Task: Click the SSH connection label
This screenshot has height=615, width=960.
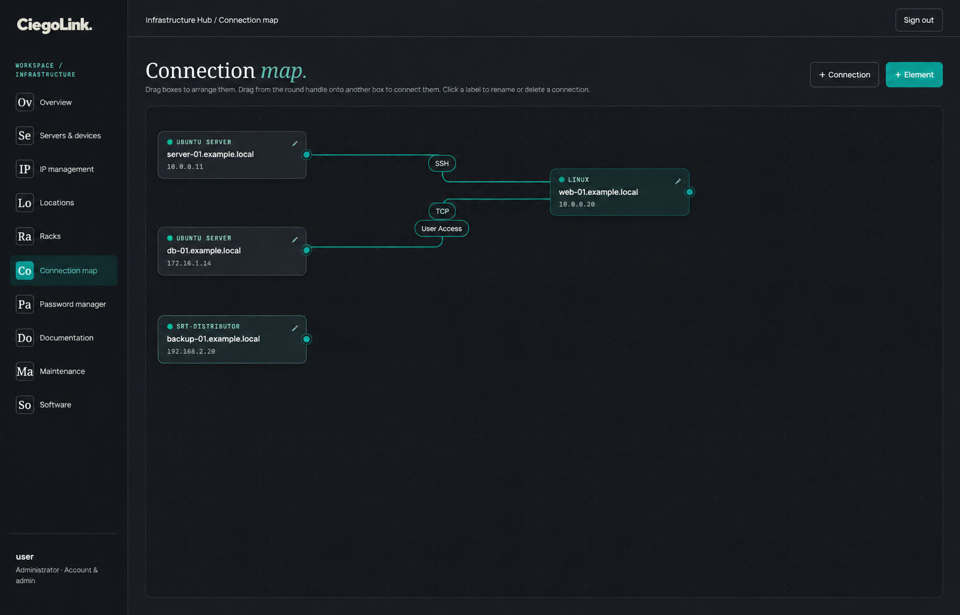Action: click(442, 164)
